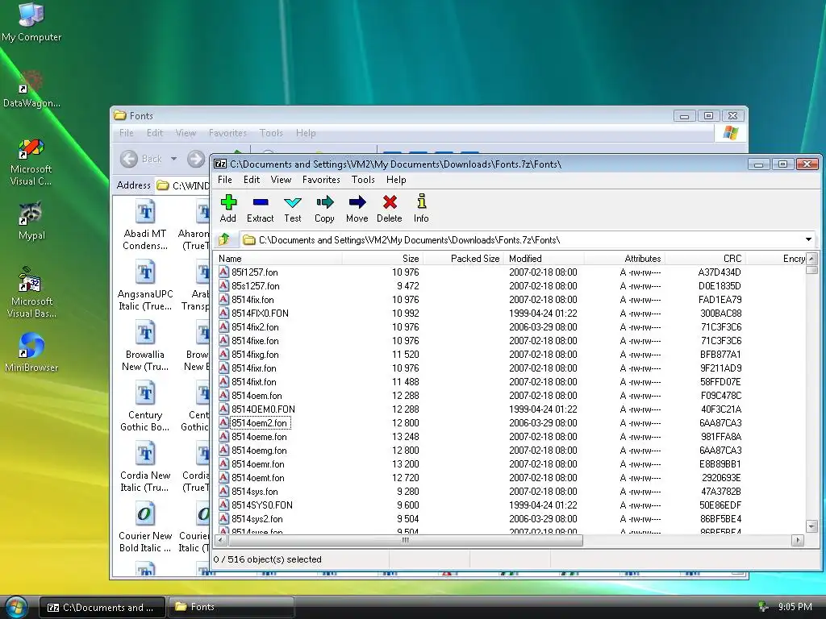Click the Start orb on the taskbar
The image size is (826, 619).
pos(16,608)
